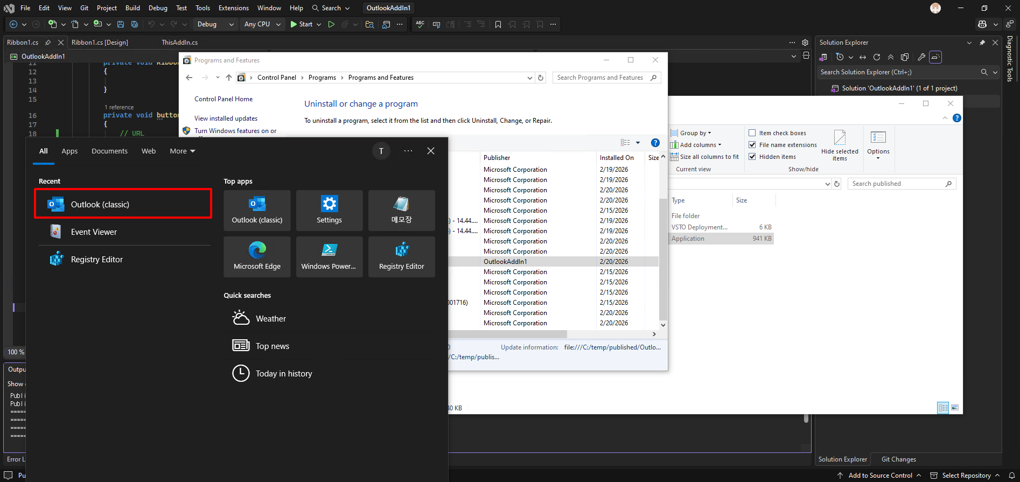Open the Options dropdown in File Explorer ribbon
Image resolution: width=1020 pixels, height=482 pixels.
(x=878, y=145)
